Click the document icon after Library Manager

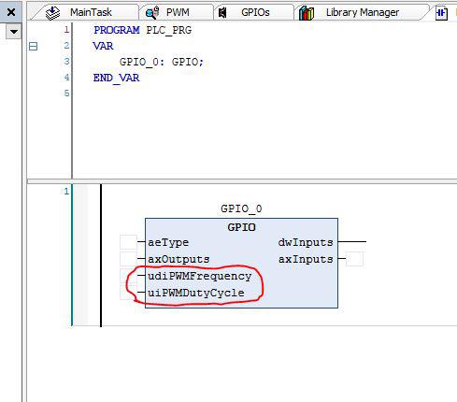(441, 13)
